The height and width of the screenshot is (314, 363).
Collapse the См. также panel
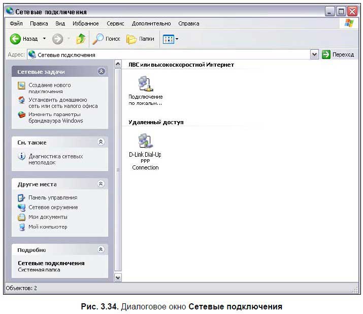(x=101, y=142)
